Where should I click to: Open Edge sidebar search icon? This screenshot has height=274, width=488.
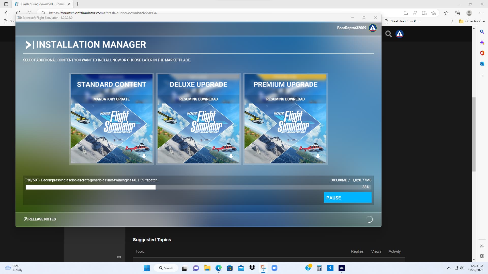pos(482,32)
